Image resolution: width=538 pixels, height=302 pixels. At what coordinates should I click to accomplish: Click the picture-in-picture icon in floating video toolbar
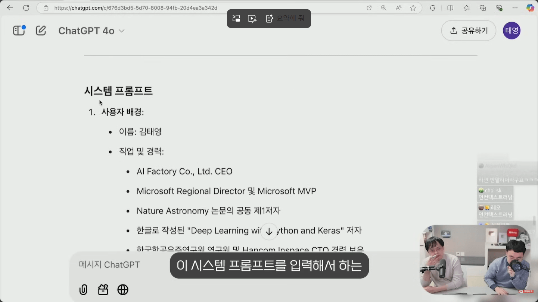point(236,19)
